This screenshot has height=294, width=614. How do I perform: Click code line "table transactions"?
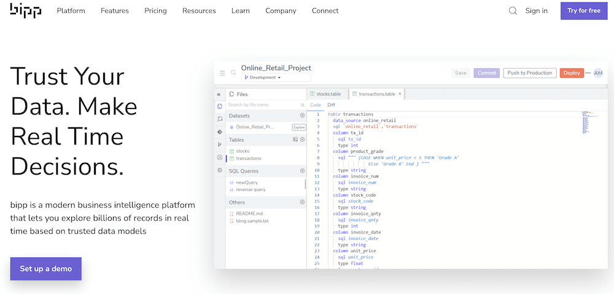(351, 114)
